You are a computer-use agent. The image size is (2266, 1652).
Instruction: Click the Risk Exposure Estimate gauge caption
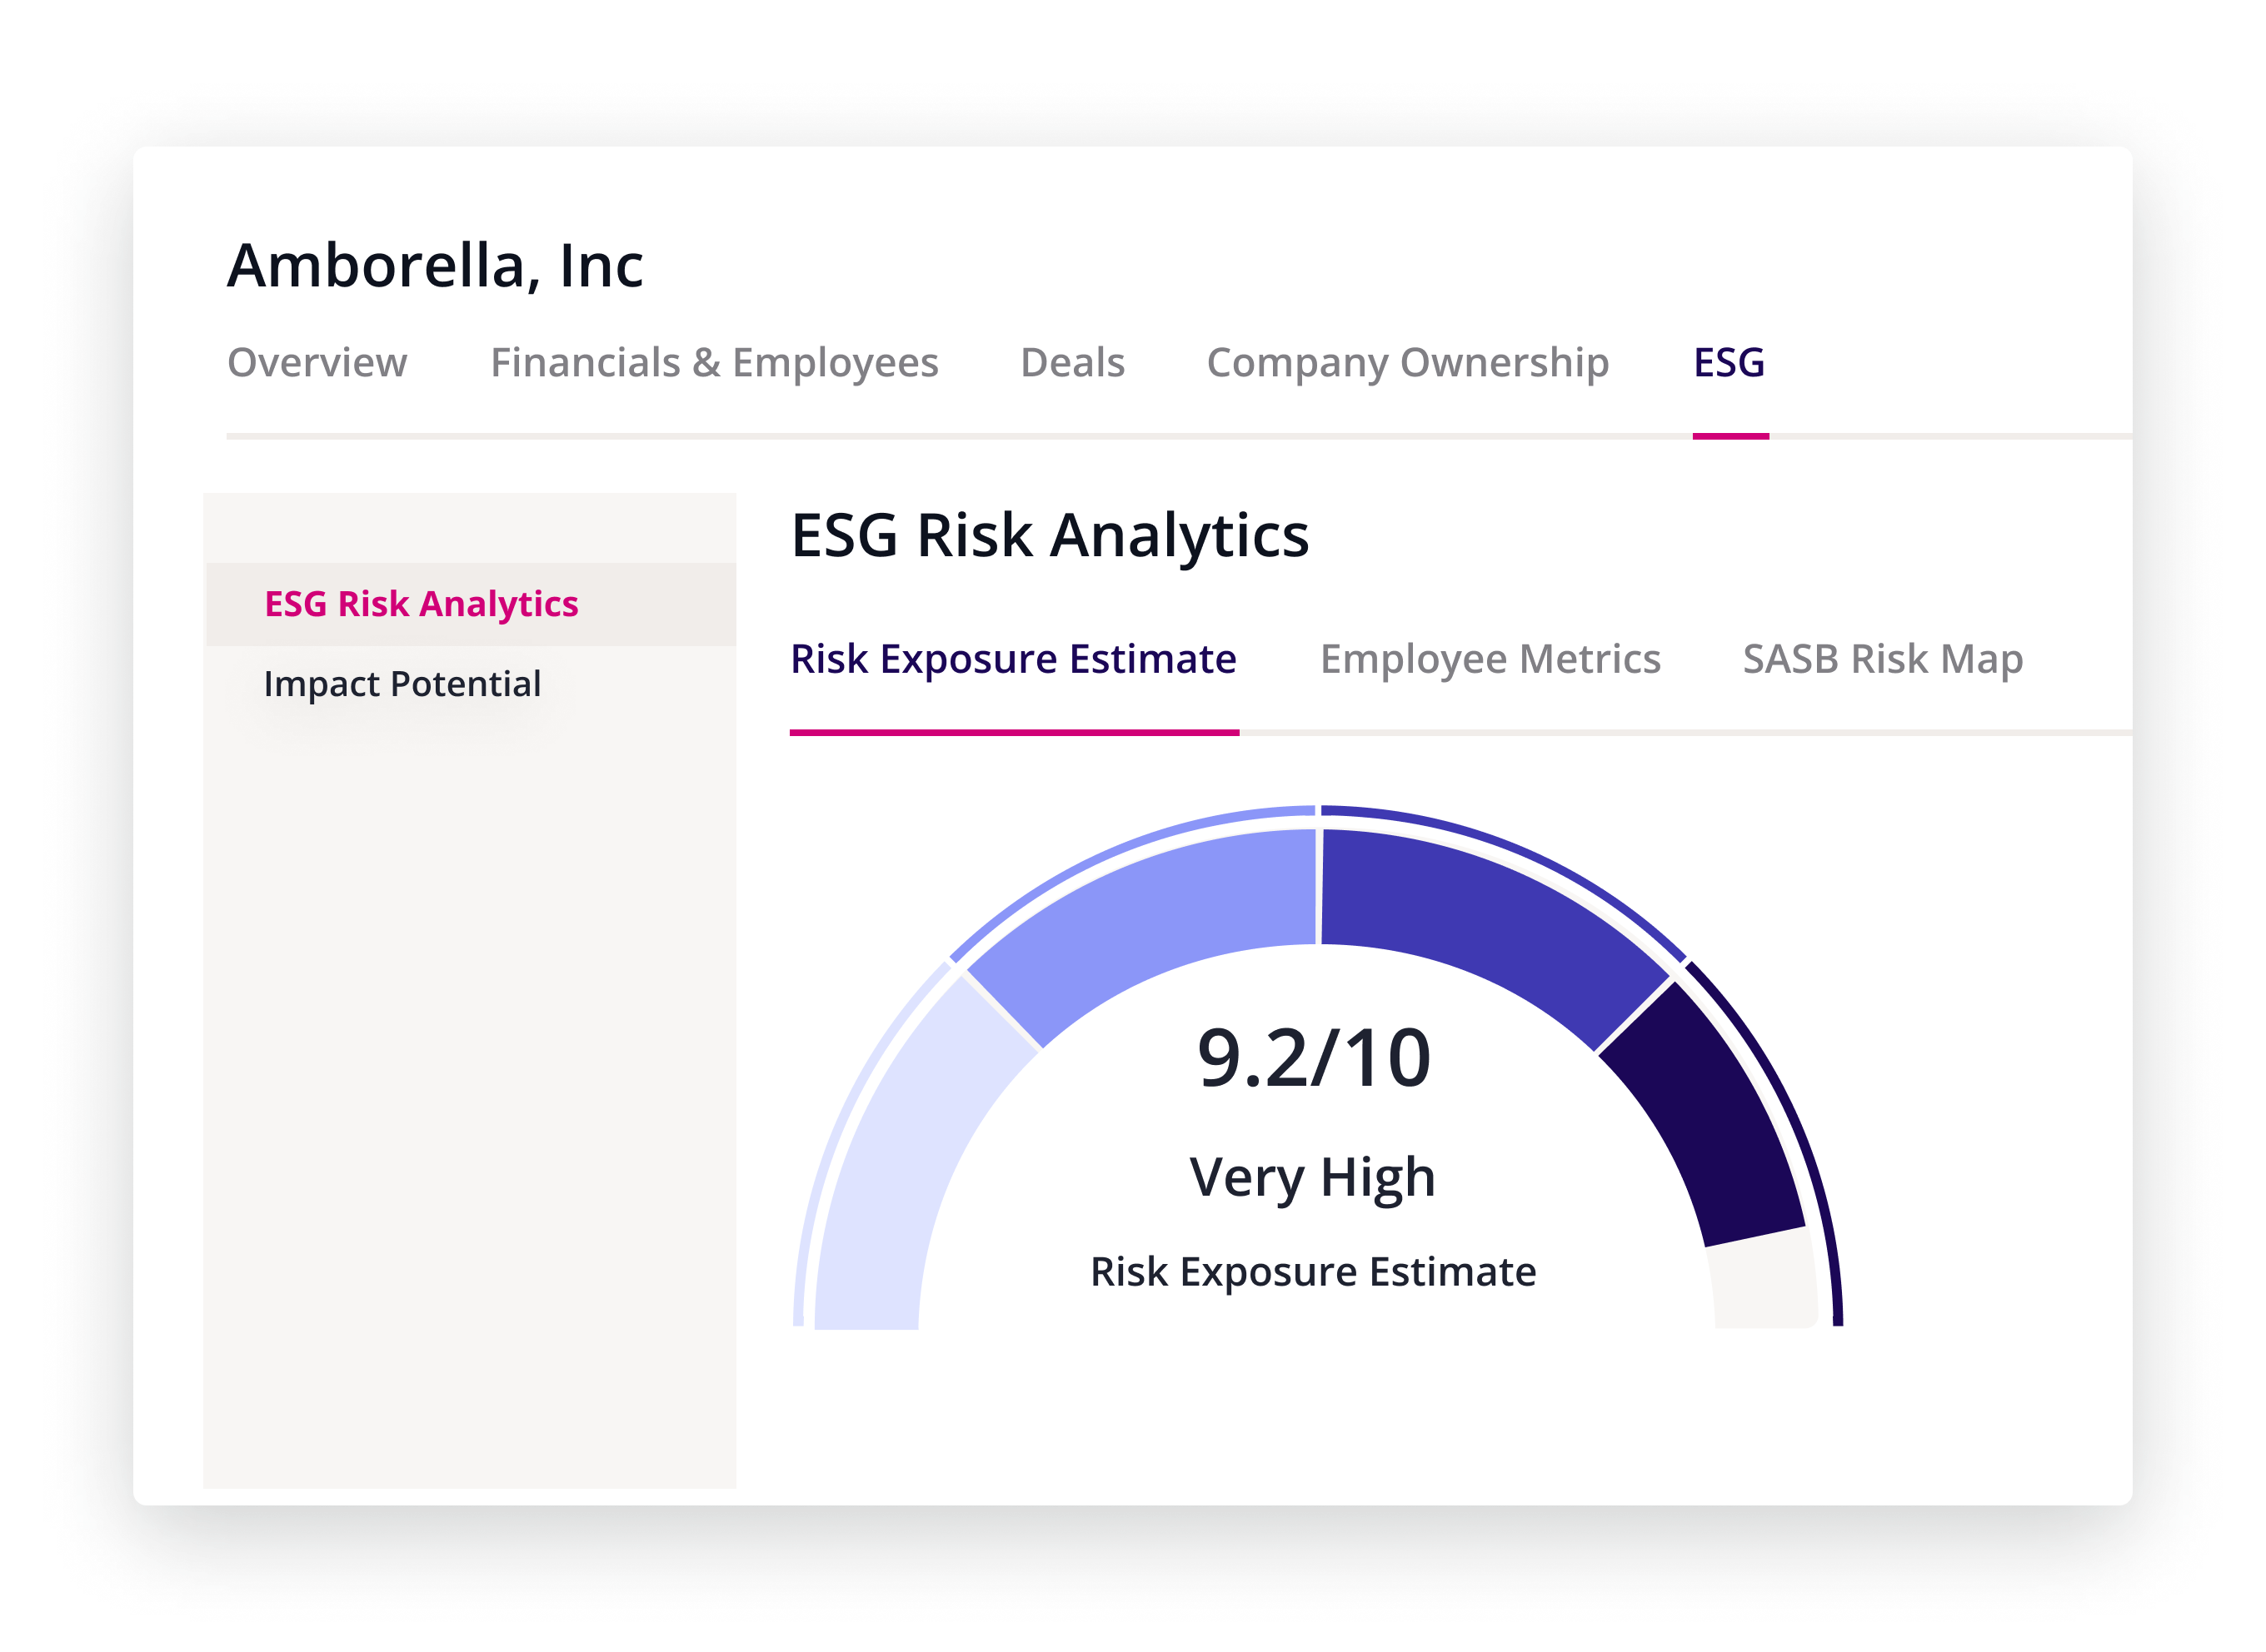pyautogui.click(x=1315, y=1271)
